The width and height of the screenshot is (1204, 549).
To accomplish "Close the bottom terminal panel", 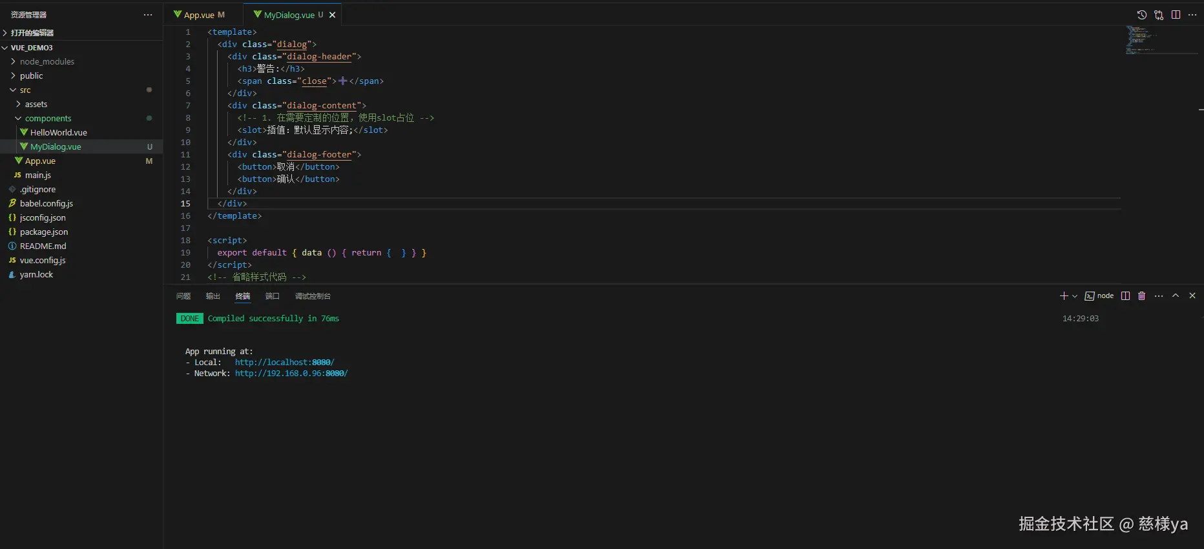I will click(1192, 295).
